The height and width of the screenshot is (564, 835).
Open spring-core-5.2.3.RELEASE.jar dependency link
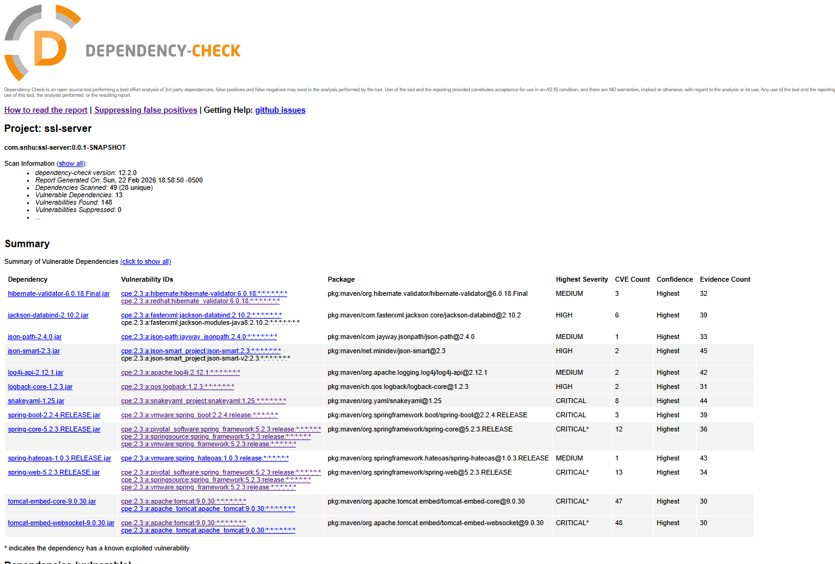[54, 430]
